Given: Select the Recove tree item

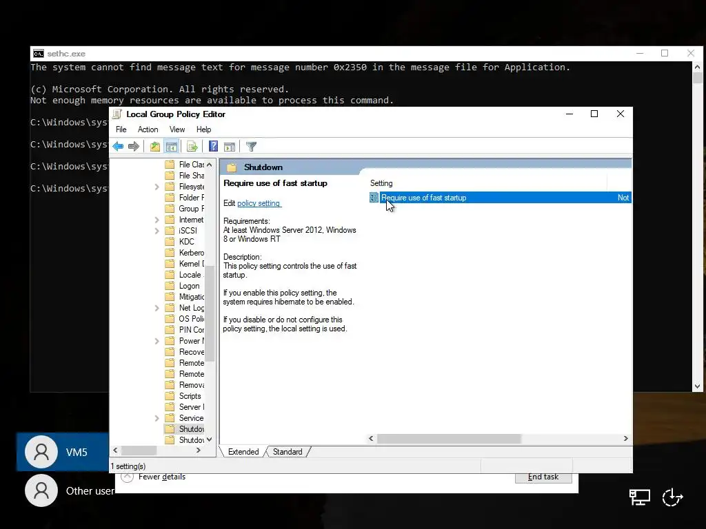Looking at the screenshot, I should pos(192,352).
